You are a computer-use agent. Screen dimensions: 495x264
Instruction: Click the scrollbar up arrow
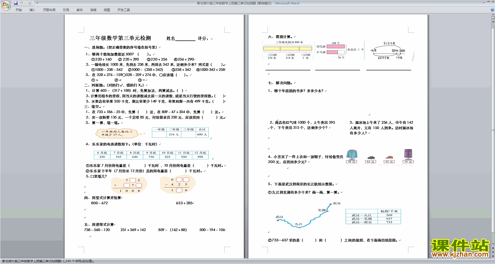tap(493, 21)
